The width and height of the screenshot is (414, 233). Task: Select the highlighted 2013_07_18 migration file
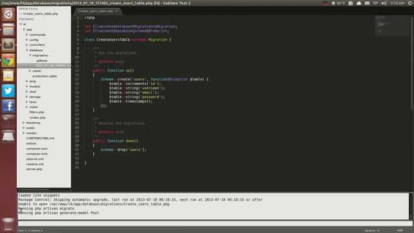tap(44, 65)
